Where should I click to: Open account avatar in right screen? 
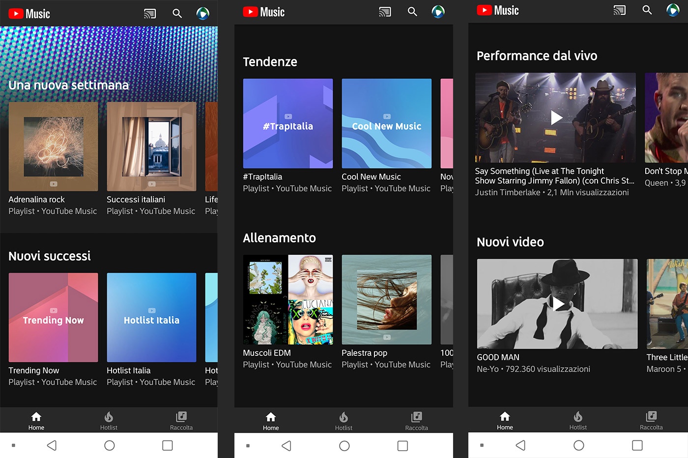pos(673,10)
